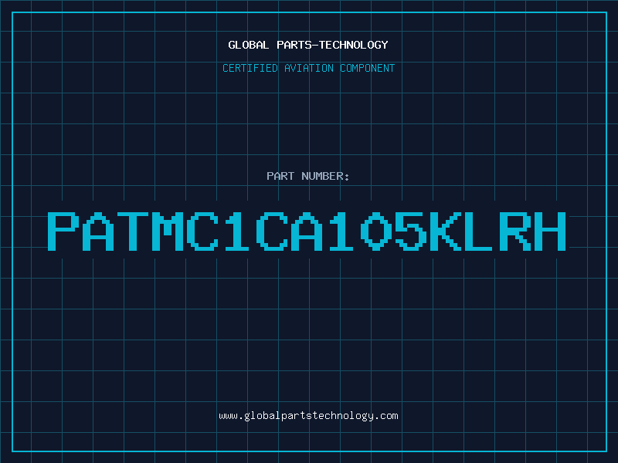Click the ".com" ending of the website address
The width and height of the screenshot is (618, 463).
386,416
